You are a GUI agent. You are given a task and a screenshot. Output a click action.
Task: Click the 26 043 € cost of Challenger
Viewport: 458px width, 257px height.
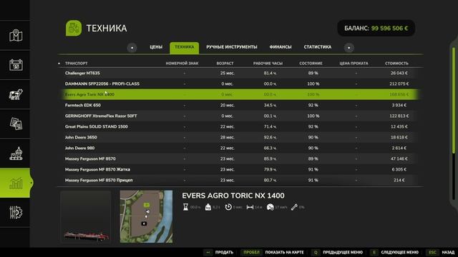point(399,73)
